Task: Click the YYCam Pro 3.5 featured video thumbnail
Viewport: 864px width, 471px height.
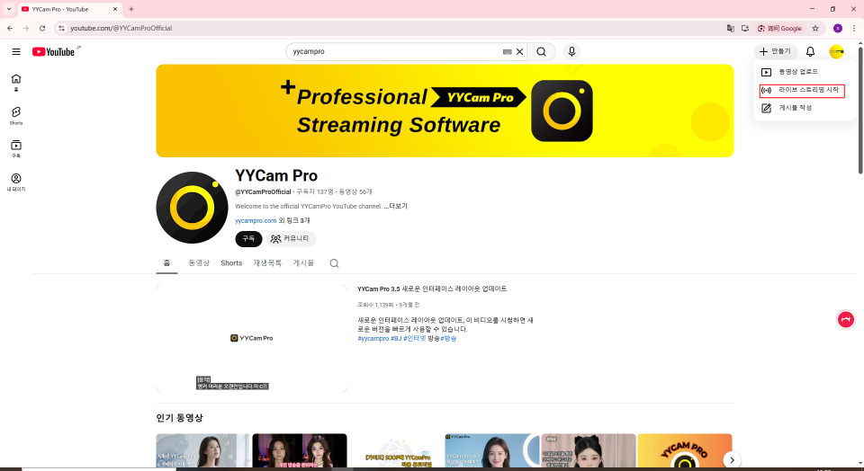Action: tap(251, 338)
